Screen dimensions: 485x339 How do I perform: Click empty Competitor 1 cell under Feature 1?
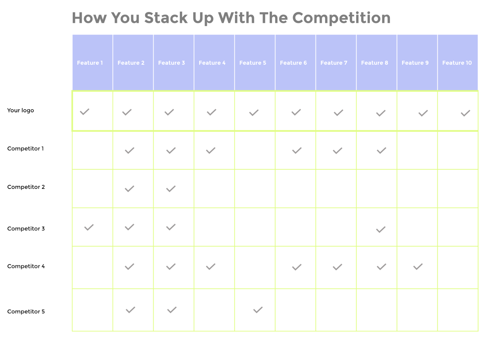[x=92, y=150]
